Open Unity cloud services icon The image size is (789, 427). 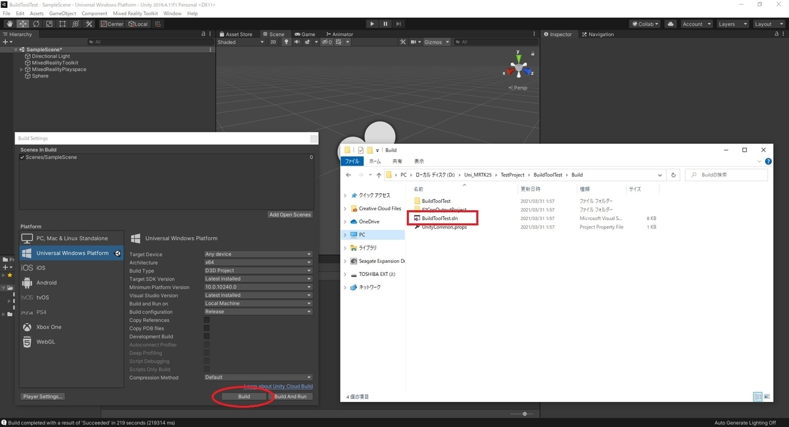[670, 24]
